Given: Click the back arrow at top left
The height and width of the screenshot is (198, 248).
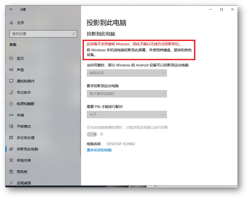Looking at the screenshot, I should 11,9.
